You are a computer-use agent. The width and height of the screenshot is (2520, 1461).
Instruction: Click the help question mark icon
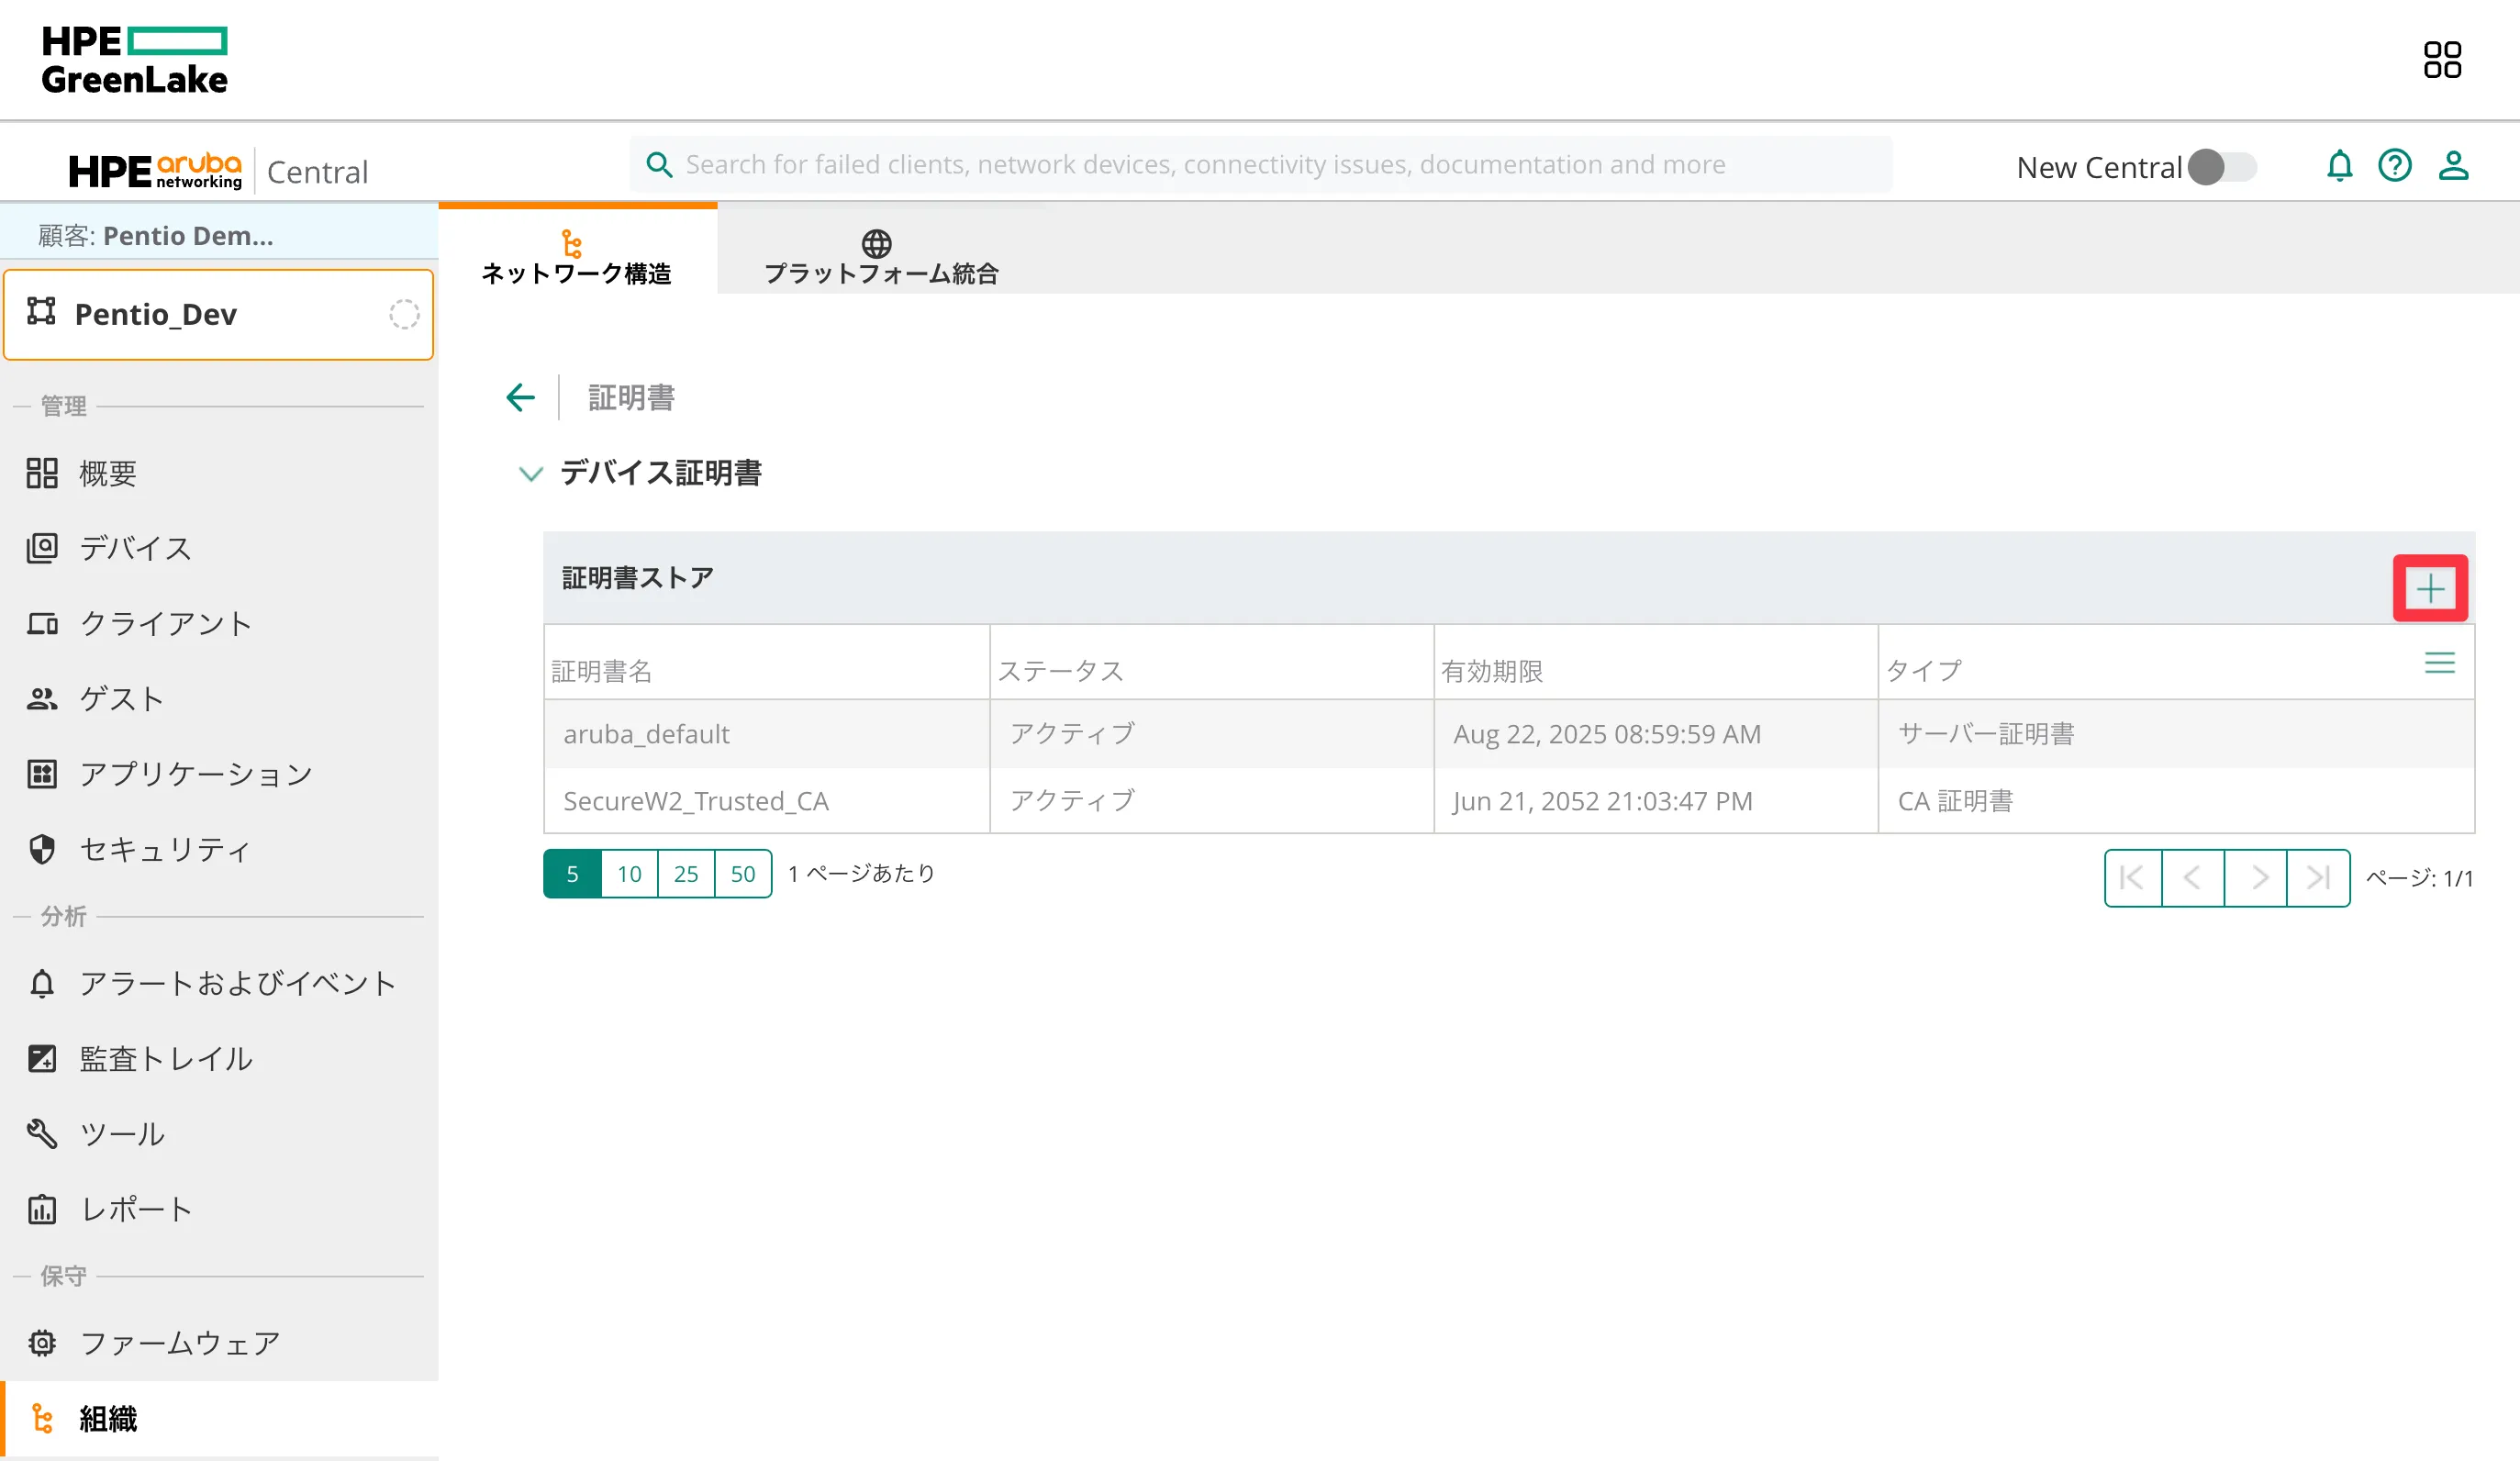(x=2394, y=165)
